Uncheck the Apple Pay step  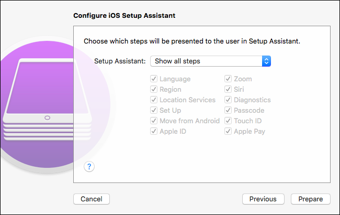pyautogui.click(x=229, y=132)
